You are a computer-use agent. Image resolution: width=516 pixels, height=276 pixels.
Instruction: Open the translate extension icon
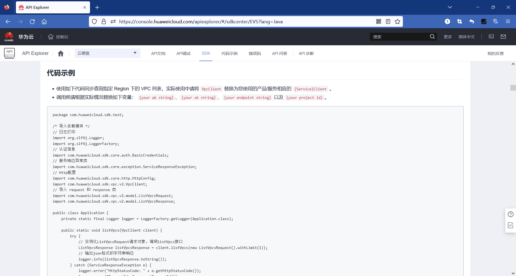(x=496, y=22)
